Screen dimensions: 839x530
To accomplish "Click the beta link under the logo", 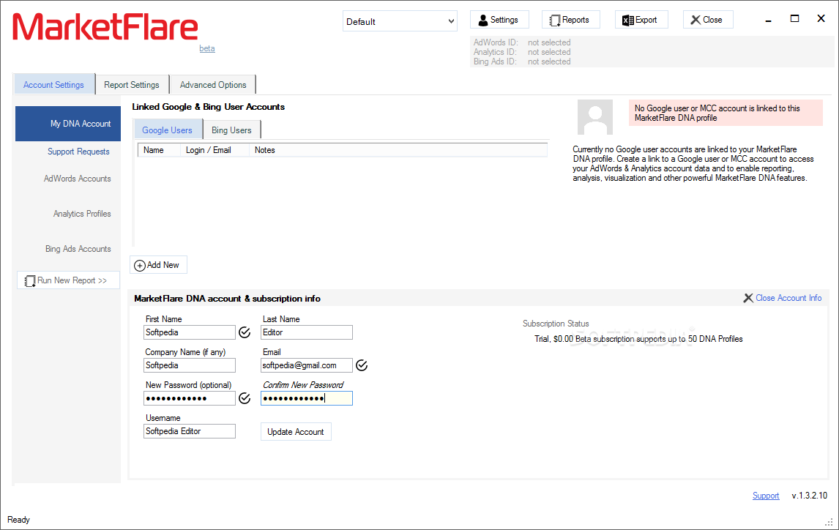I will pos(207,48).
